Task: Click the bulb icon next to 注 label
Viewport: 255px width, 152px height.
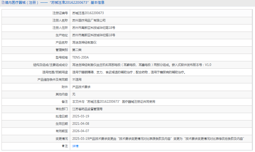Action: point(63,146)
